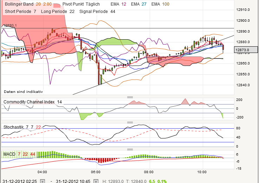The width and height of the screenshot is (259, 183).
Task: Click the Signal Periode 44 parameter
Action: tap(97, 11)
